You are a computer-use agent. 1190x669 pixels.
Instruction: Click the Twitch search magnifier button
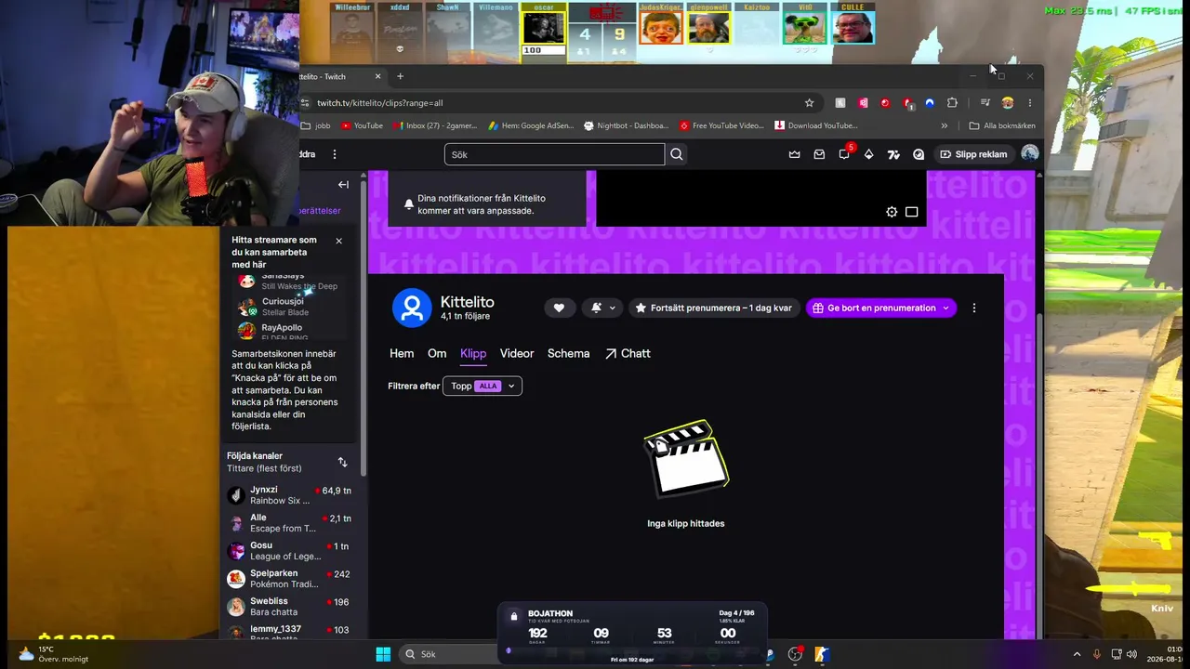[x=677, y=154]
